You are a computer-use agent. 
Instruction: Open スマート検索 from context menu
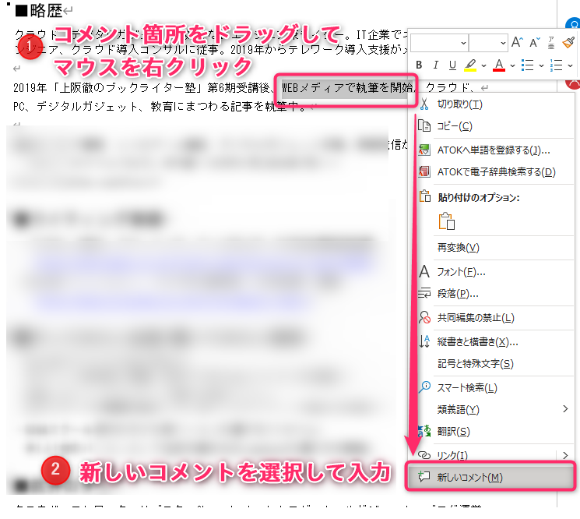[x=467, y=387]
